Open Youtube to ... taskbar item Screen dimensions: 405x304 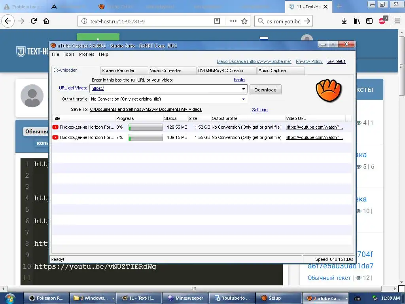(232, 298)
